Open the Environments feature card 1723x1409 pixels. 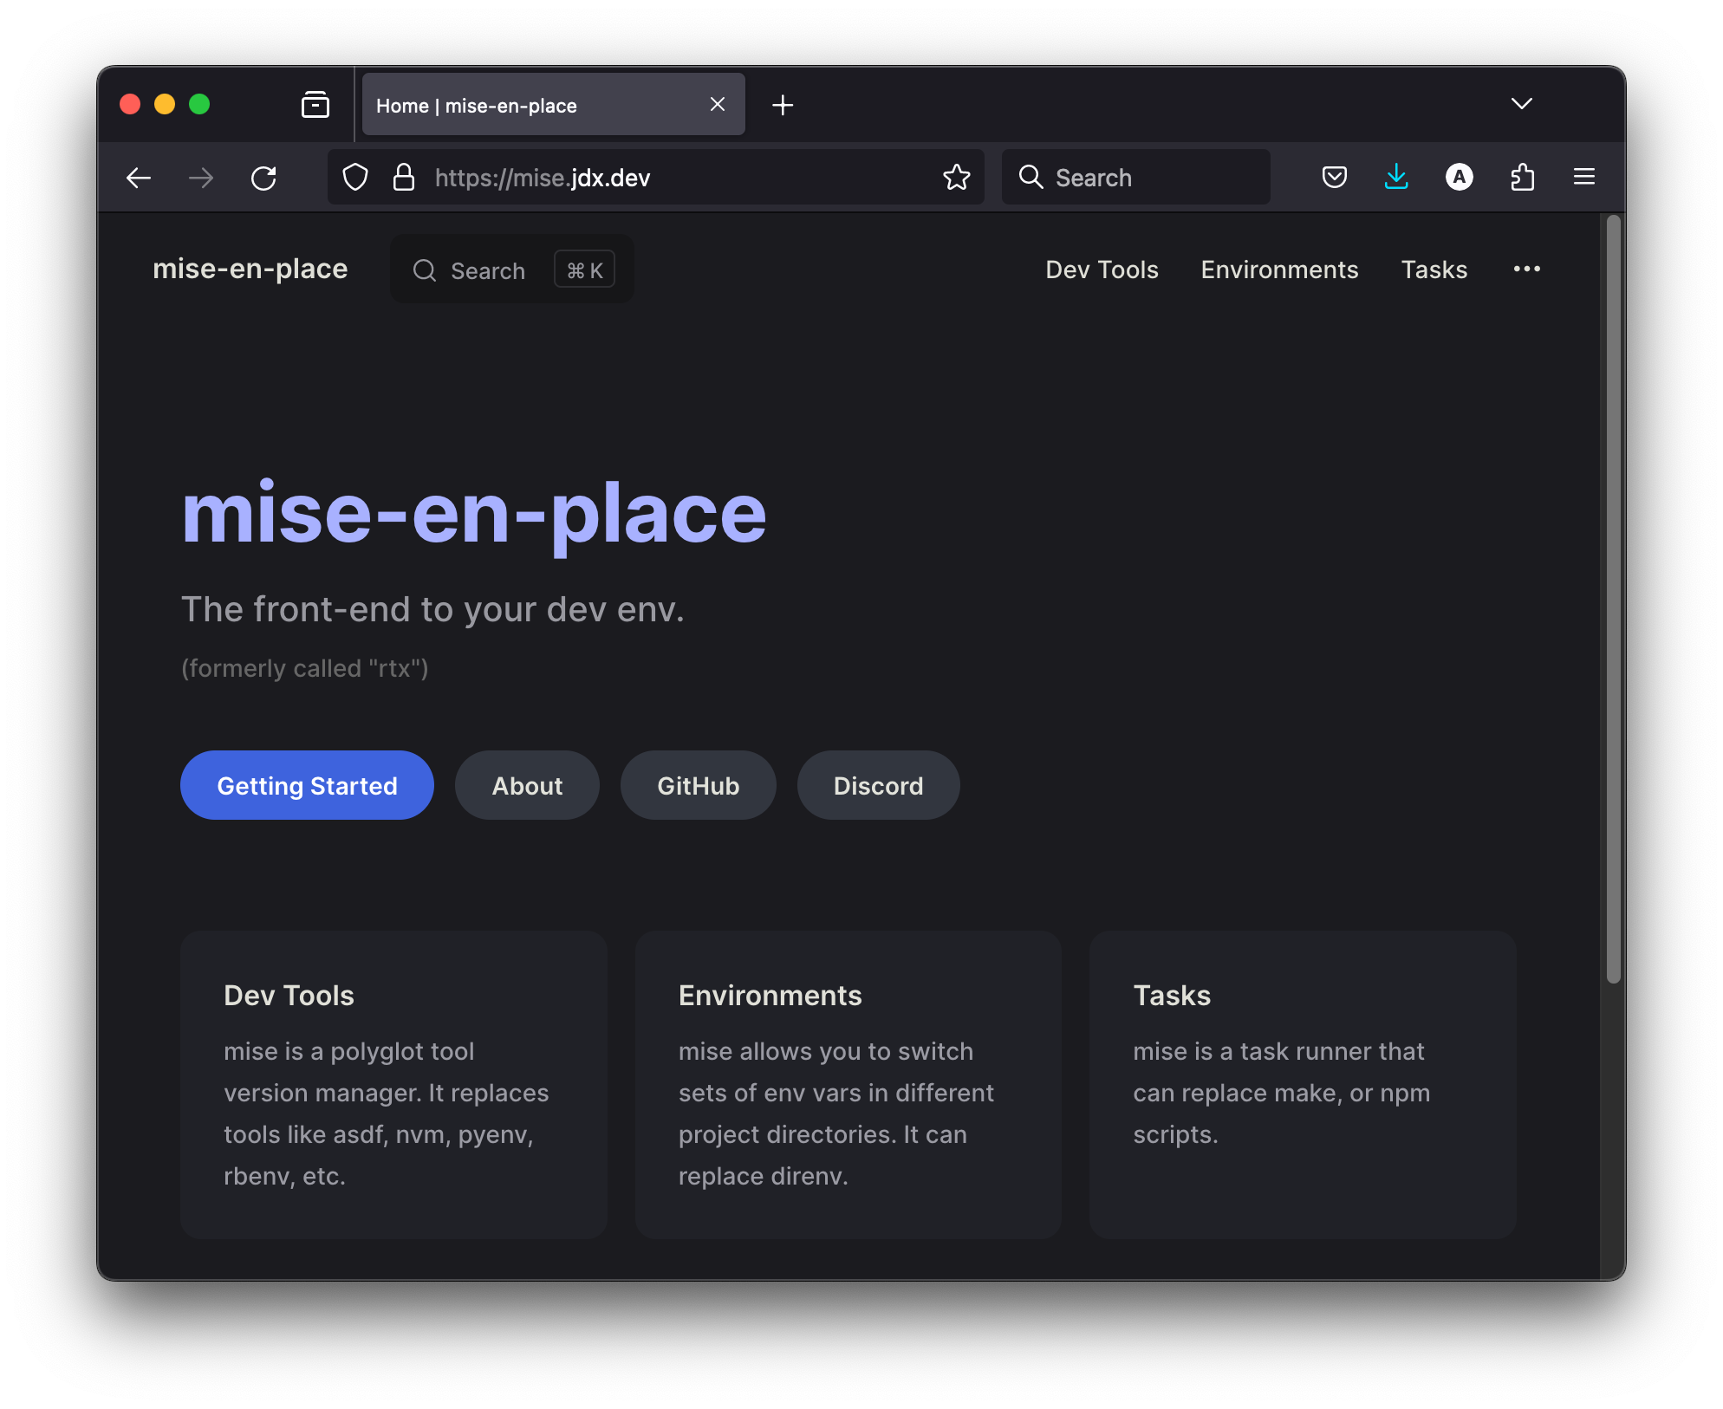click(848, 1085)
